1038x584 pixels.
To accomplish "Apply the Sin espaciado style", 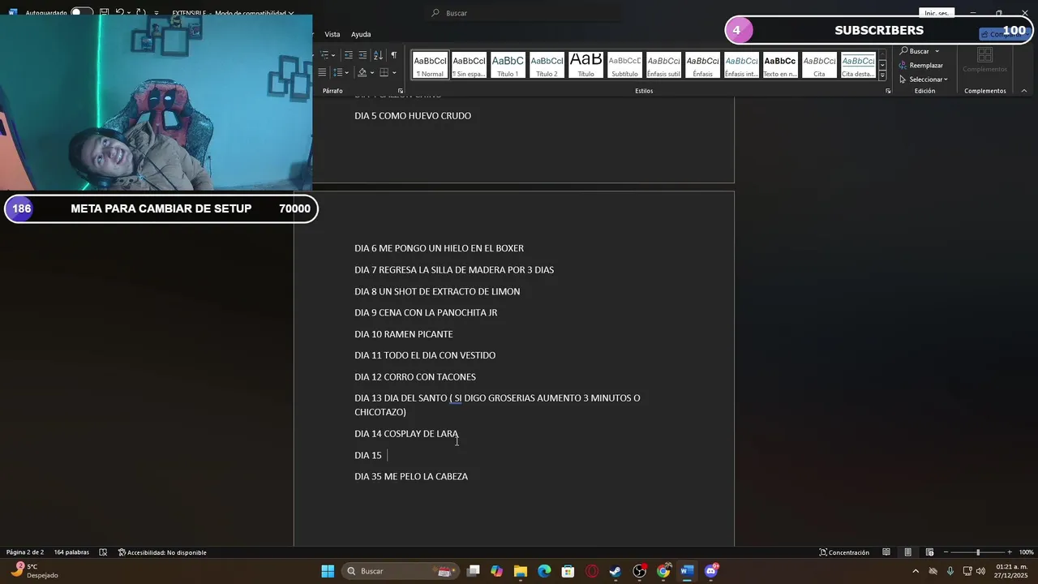I will (x=469, y=65).
